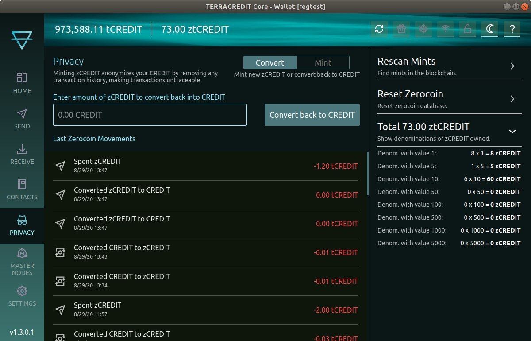
Task: Click mint icon of the 13:43 conversion row
Action: pos(60,252)
